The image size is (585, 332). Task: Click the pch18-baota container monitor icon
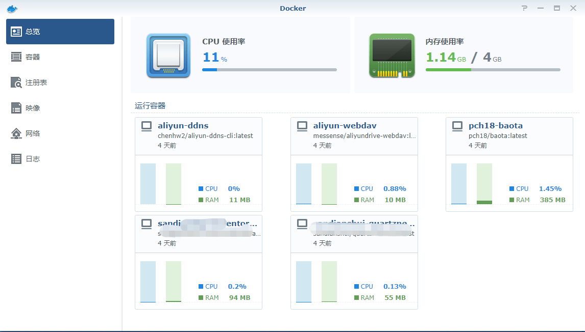click(x=458, y=126)
